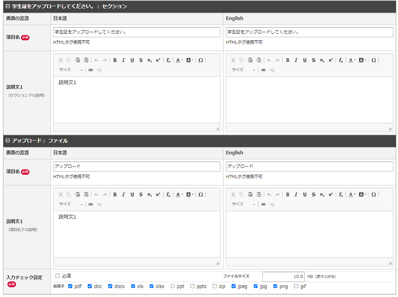Collapse the 学生証をアップロードしてください section header
Viewport: 398px width, 297px height.
coord(7,7)
